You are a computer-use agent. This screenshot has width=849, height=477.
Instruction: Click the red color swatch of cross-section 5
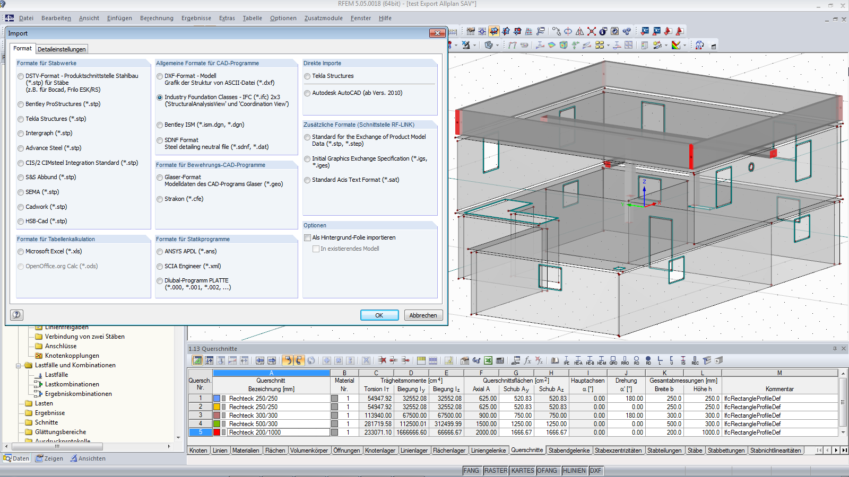pos(216,432)
